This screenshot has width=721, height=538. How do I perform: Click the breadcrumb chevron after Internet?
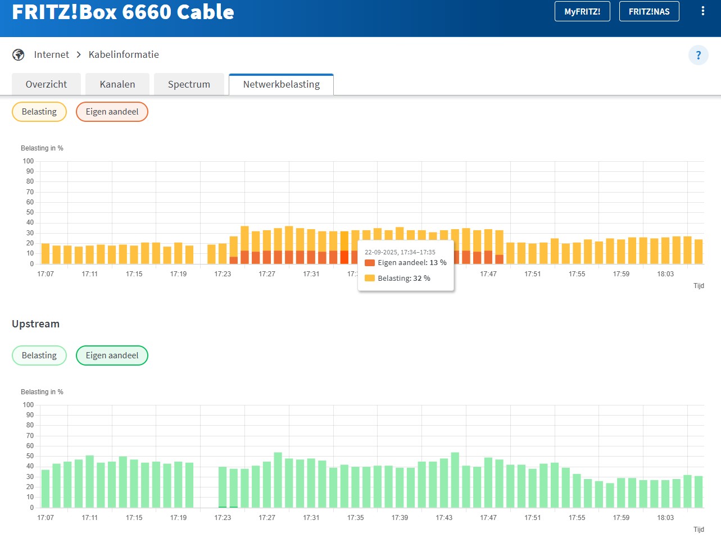pyautogui.click(x=79, y=54)
